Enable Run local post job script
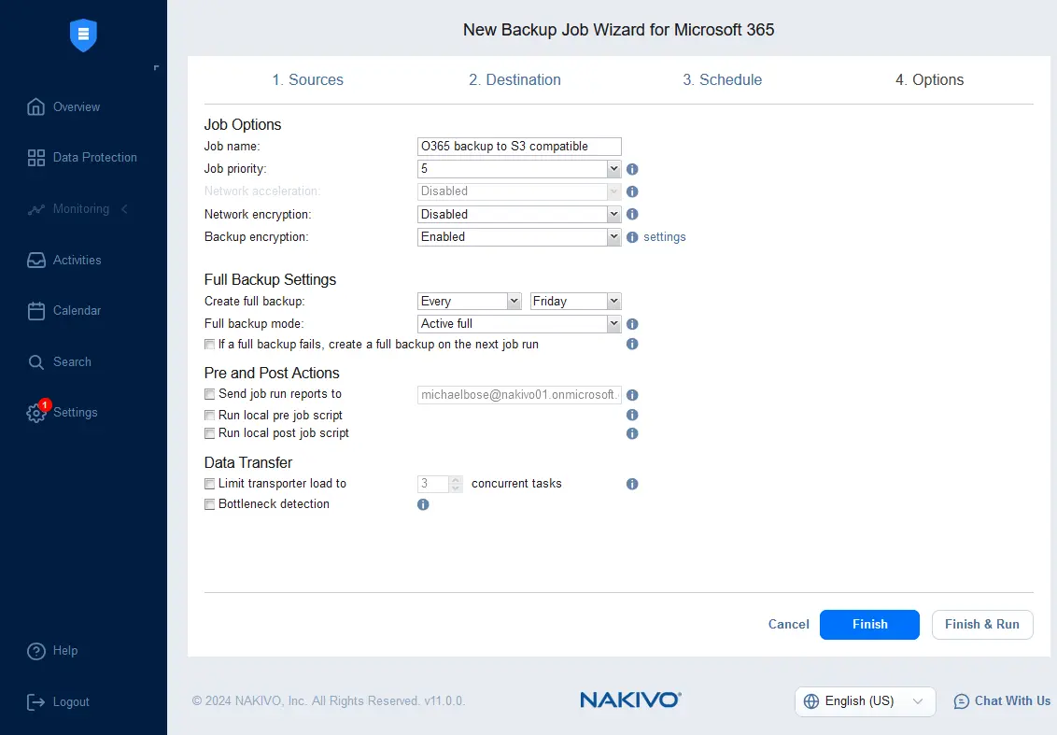 (210, 433)
